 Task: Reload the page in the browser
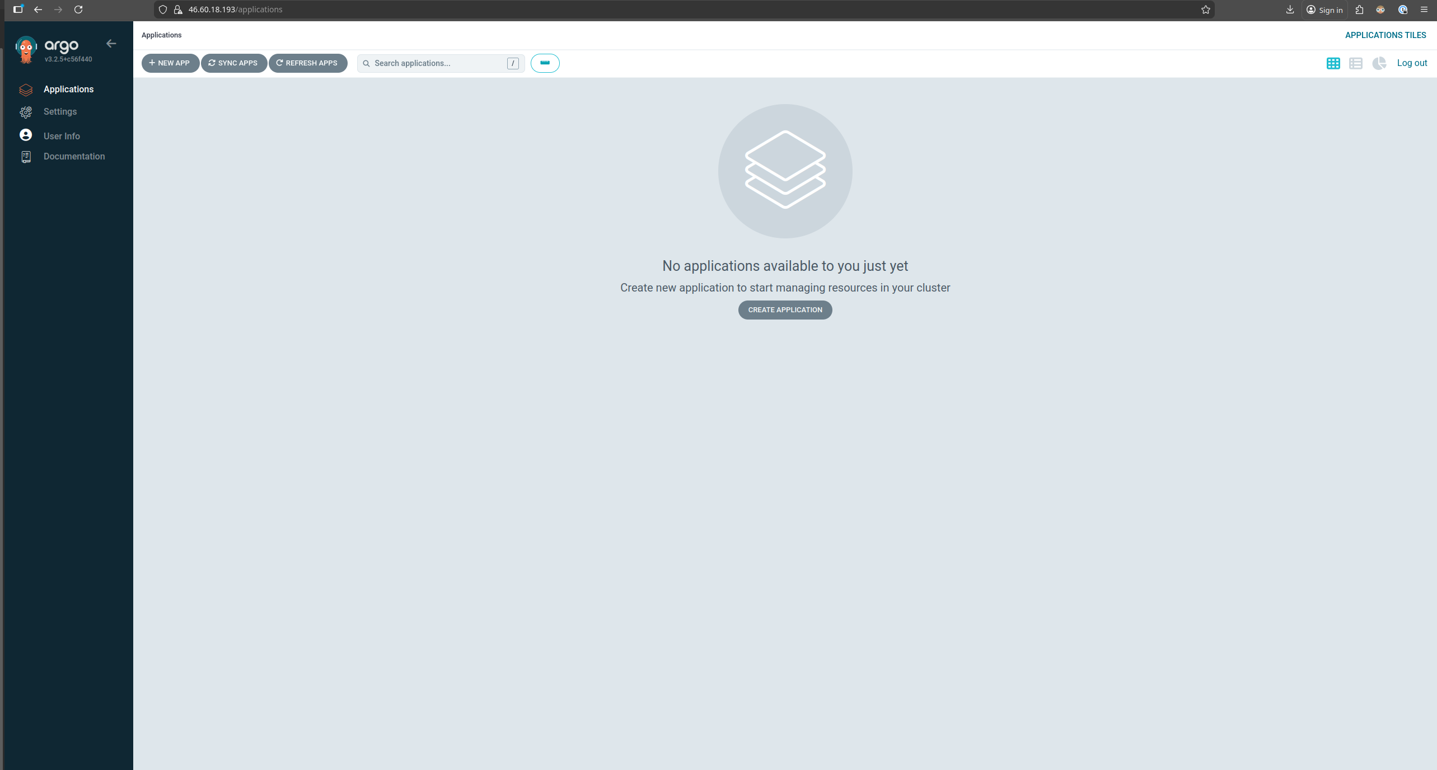click(78, 10)
